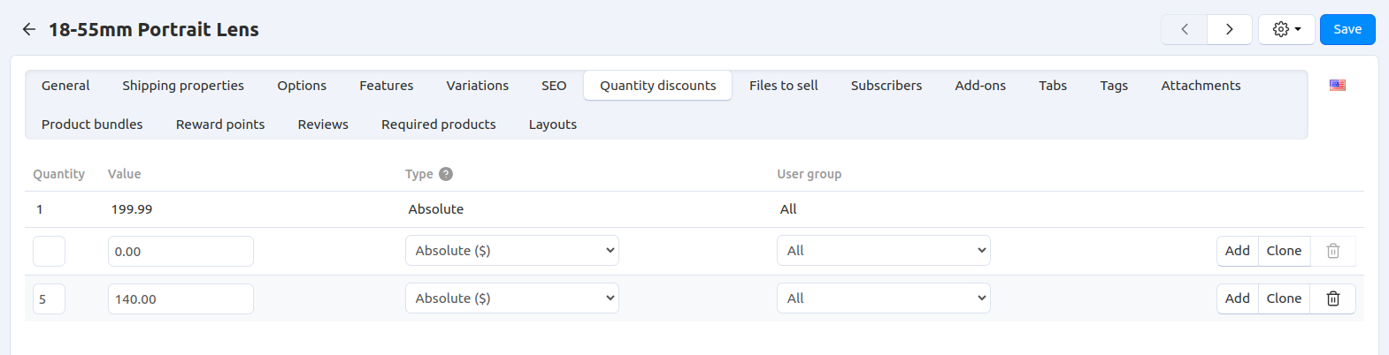Switch to Shipping properties tab
This screenshot has width=1389, height=355.
pyautogui.click(x=183, y=86)
